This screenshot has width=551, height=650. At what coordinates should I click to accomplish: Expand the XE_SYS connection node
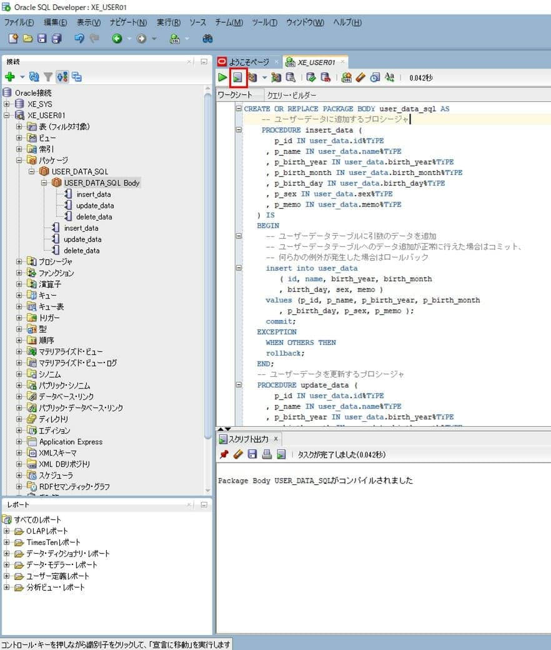(6, 104)
